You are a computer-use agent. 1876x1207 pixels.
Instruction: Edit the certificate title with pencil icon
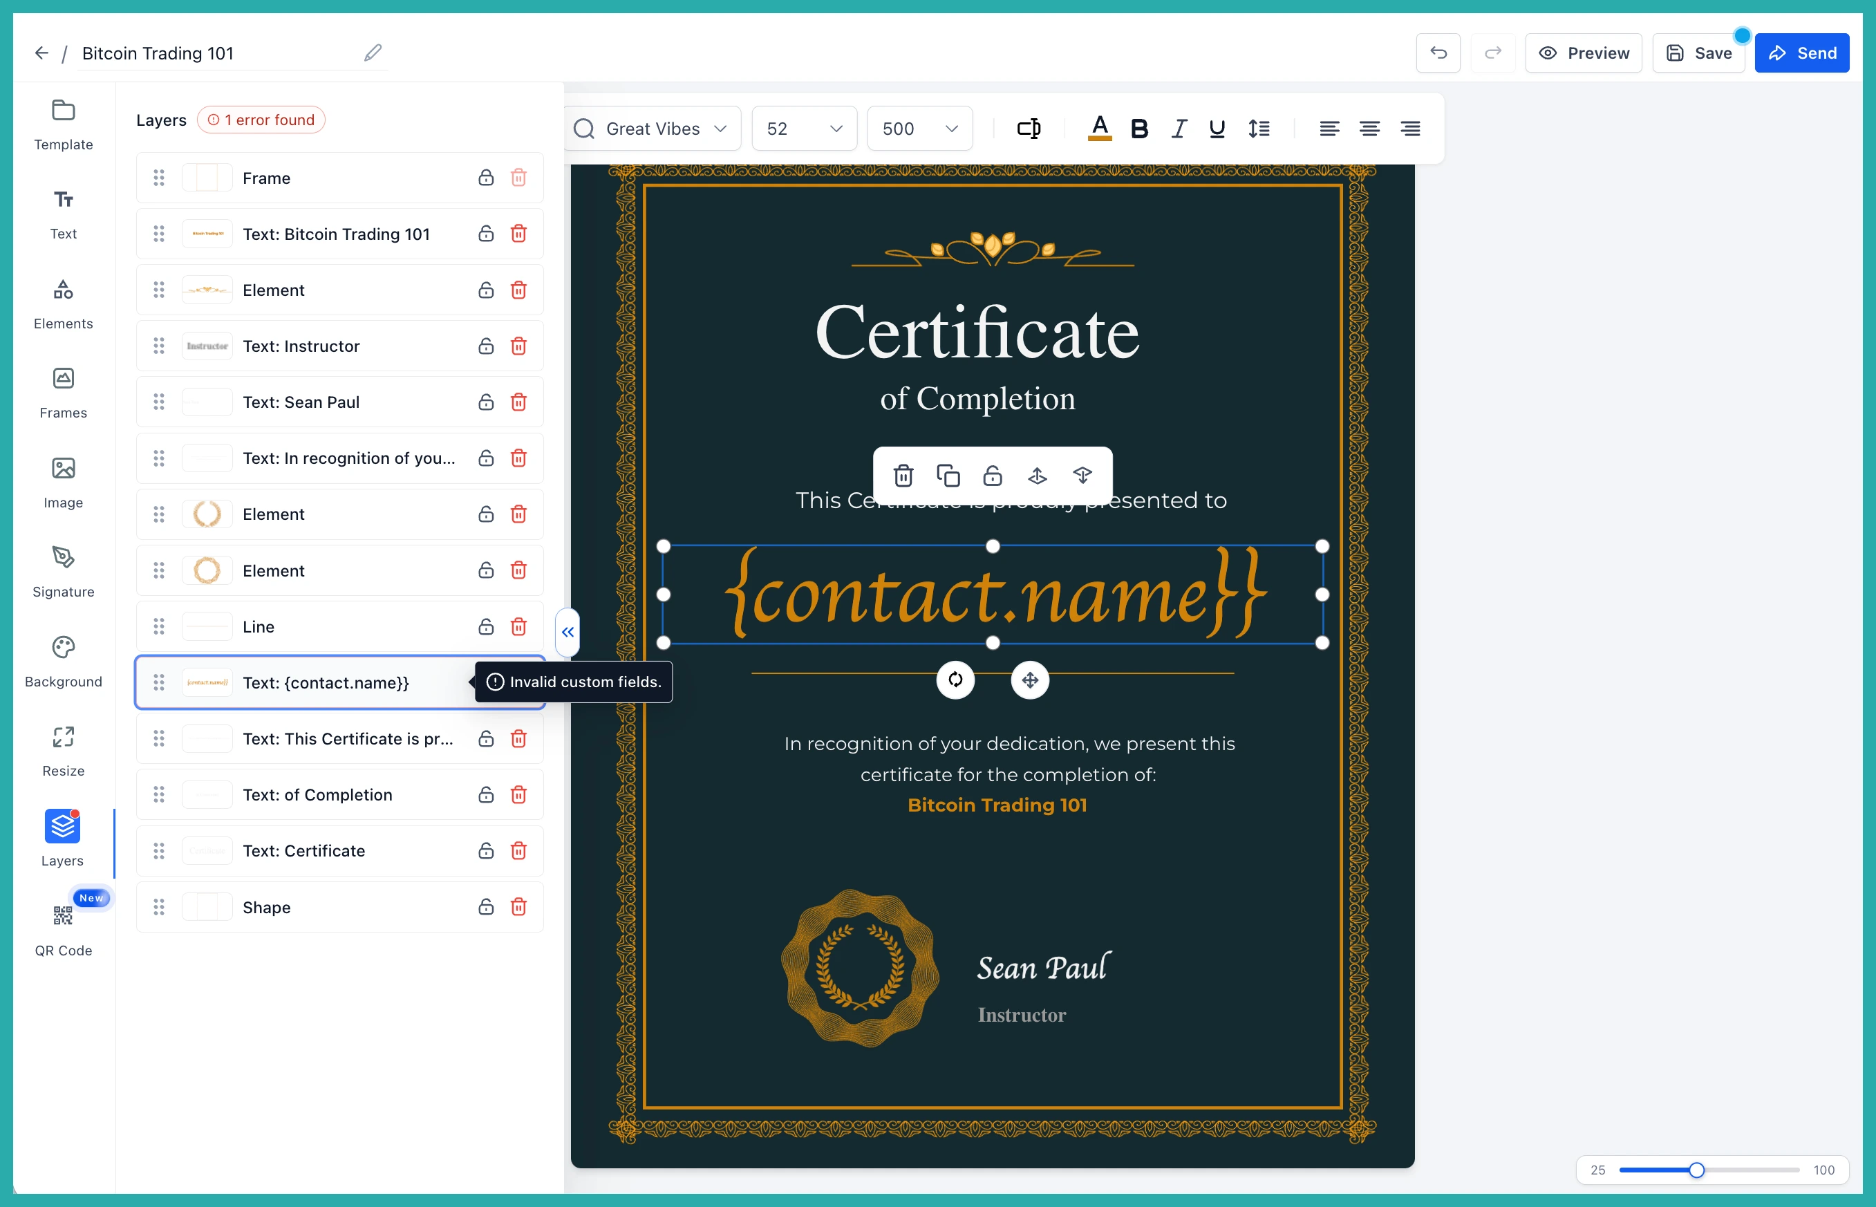pyautogui.click(x=373, y=53)
